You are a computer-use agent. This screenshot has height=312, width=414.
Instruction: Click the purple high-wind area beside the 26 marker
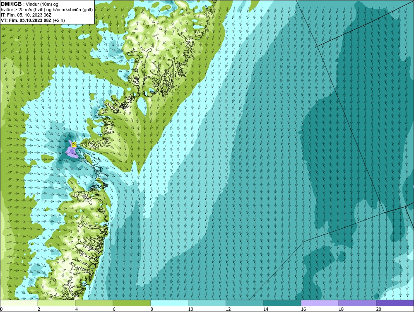pyautogui.click(x=71, y=152)
